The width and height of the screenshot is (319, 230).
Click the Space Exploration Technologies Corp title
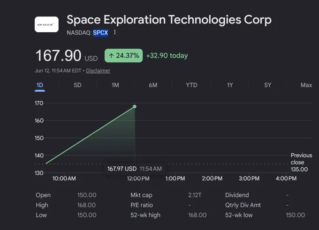pos(169,20)
